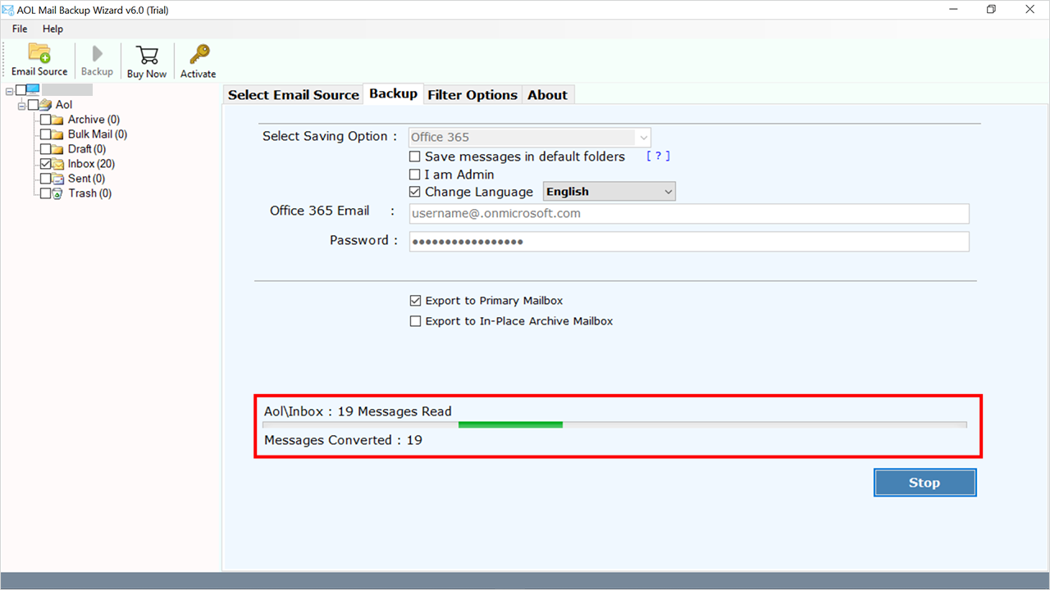Open the English language dropdown
The height and width of the screenshot is (590, 1050).
pos(609,192)
